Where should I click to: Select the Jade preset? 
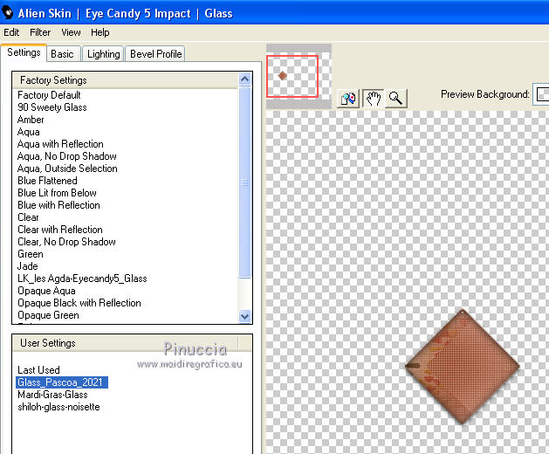click(28, 266)
